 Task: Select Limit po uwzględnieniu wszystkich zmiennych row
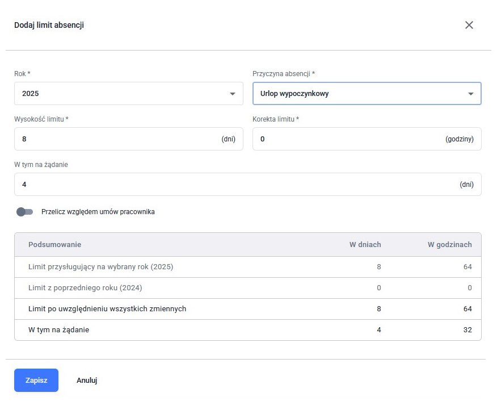click(x=247, y=308)
